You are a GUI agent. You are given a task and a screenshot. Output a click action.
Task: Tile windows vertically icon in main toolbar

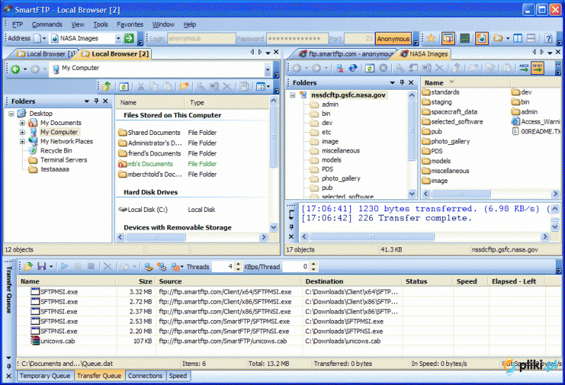point(518,38)
